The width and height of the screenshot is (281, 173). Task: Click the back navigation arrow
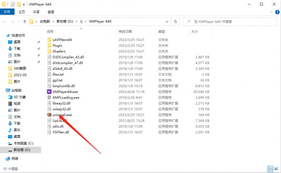pos(5,22)
